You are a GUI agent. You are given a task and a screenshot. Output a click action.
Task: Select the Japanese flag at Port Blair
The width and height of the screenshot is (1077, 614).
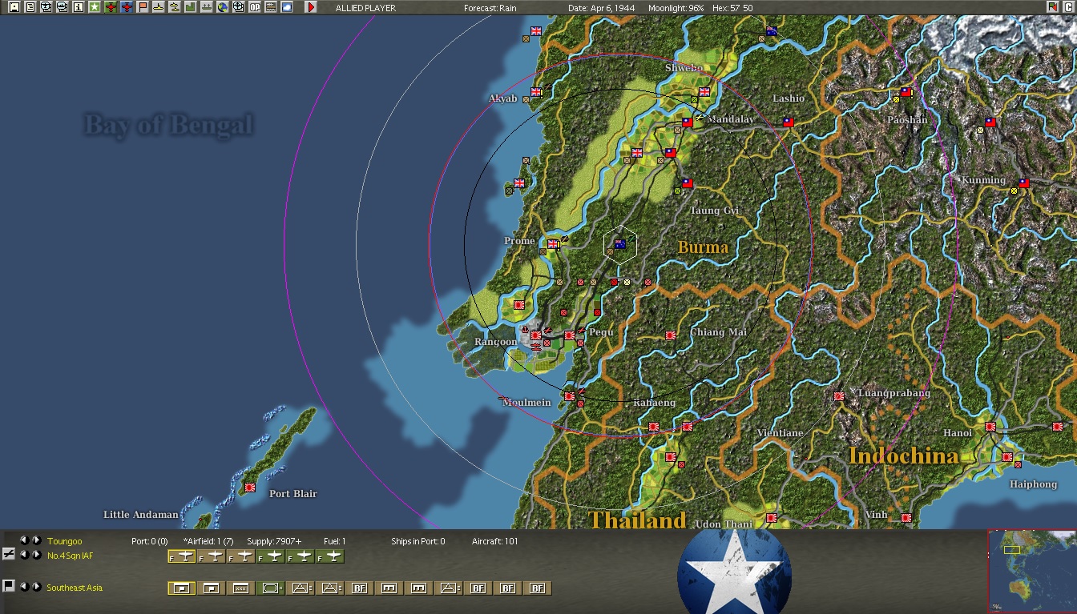[x=250, y=487]
